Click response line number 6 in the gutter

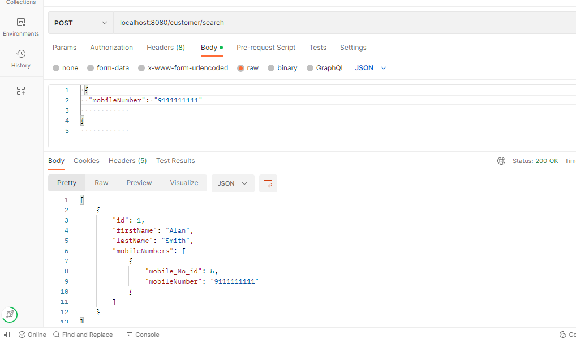[67, 251]
